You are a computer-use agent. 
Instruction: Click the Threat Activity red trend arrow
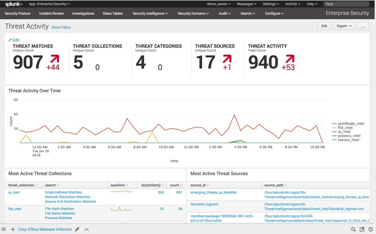[x=290, y=59]
